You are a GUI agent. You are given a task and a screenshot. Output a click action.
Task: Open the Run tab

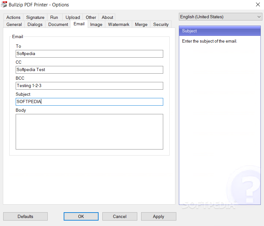54,17
